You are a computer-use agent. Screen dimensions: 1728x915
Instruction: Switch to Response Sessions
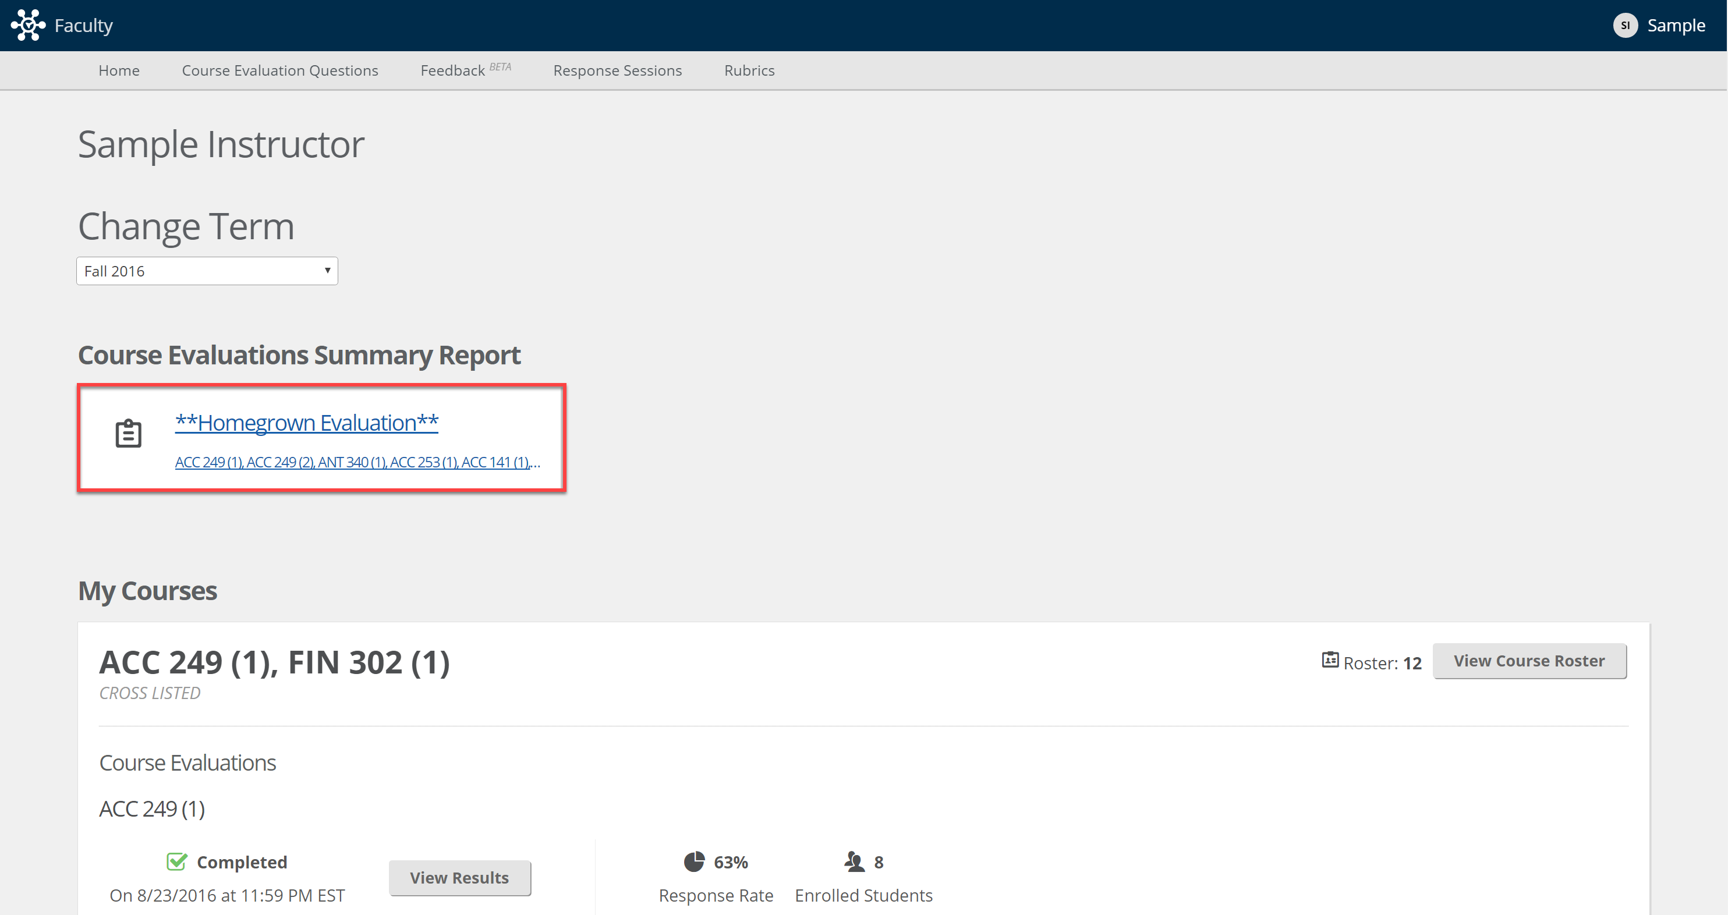617,70
